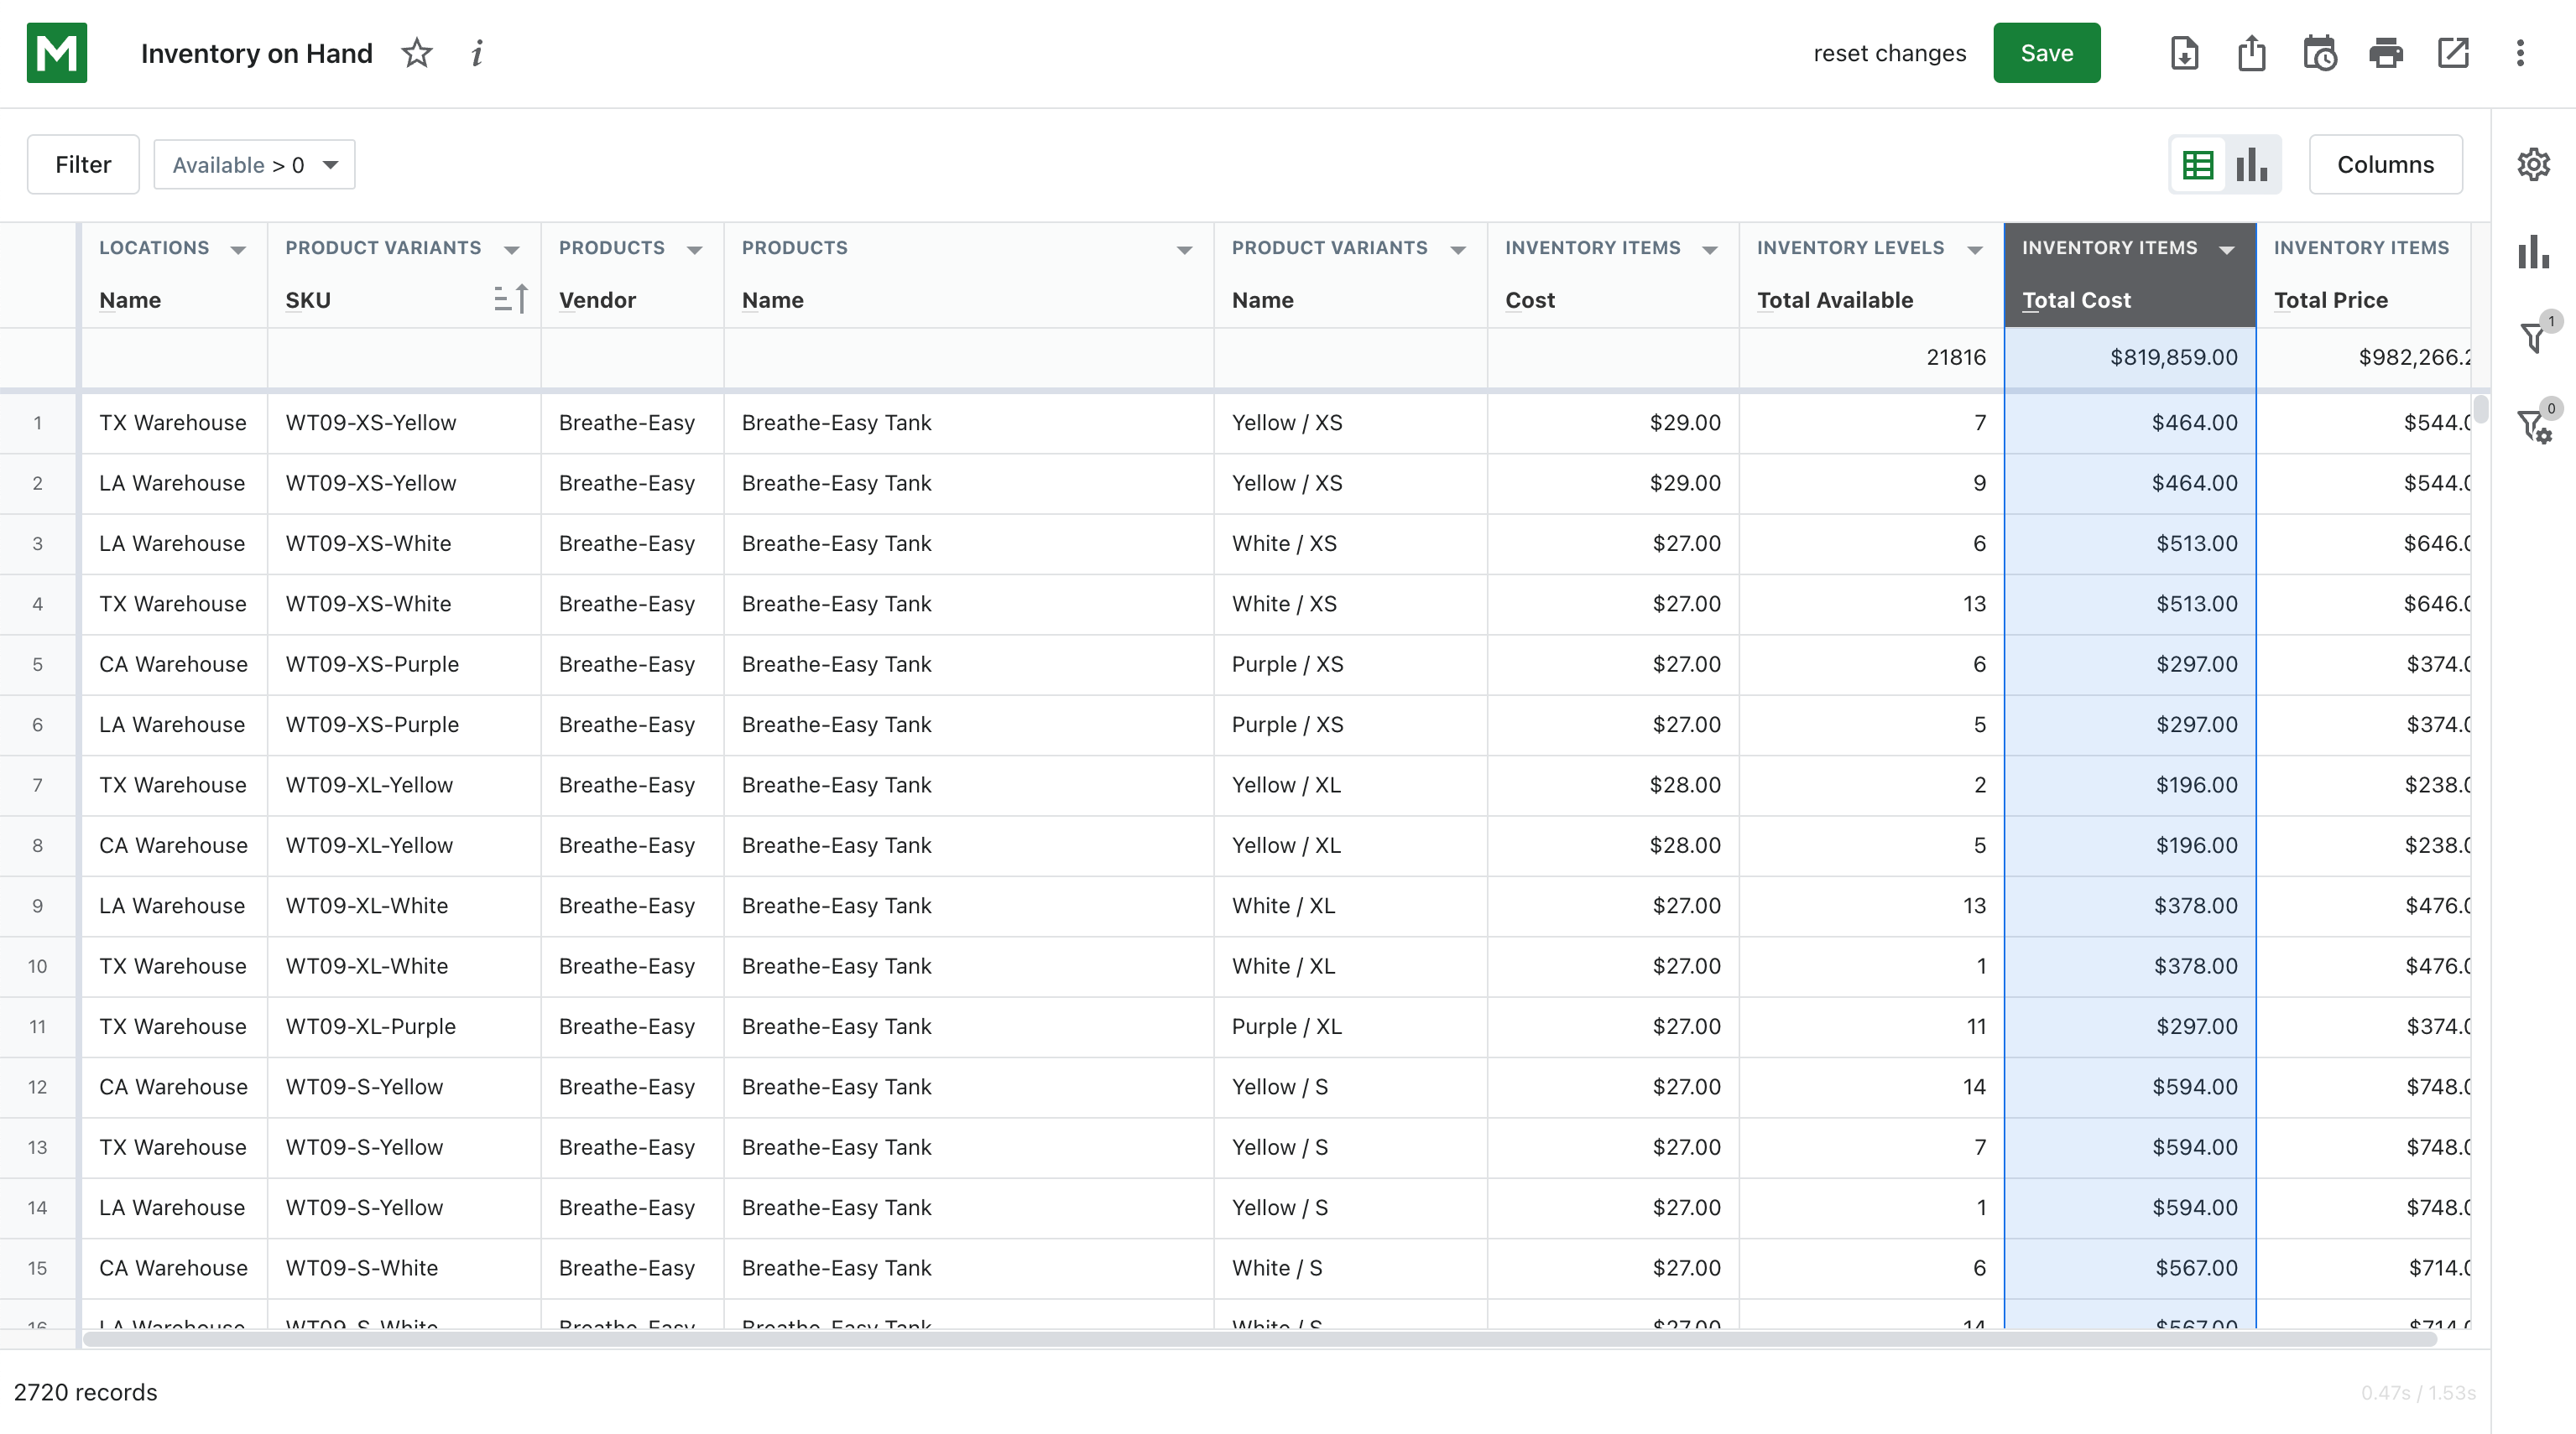
Task: Switch to table view icon
Action: tap(2198, 165)
